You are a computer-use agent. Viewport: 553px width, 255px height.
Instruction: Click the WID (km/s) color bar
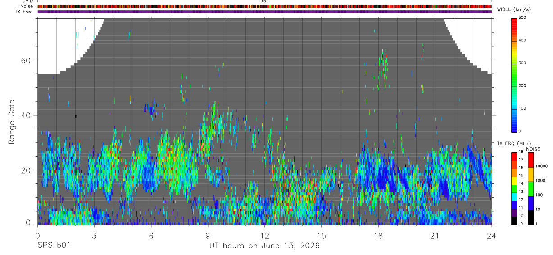514,75
